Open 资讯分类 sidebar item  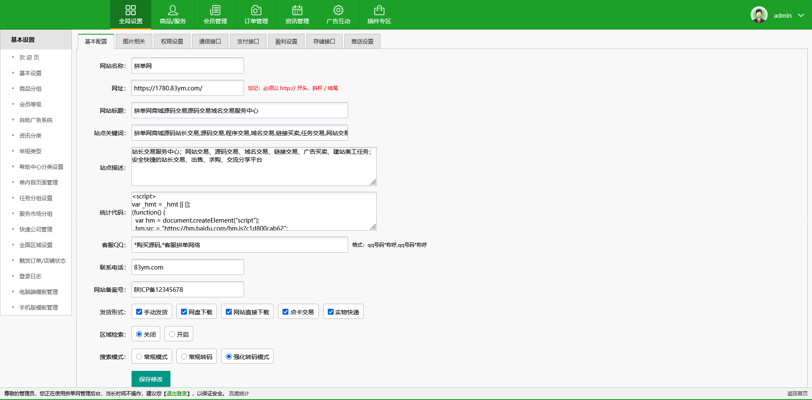[30, 136]
